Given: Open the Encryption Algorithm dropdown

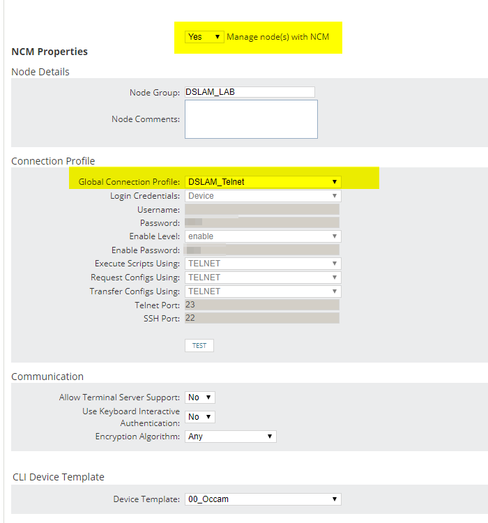Looking at the screenshot, I should pyautogui.click(x=231, y=437).
